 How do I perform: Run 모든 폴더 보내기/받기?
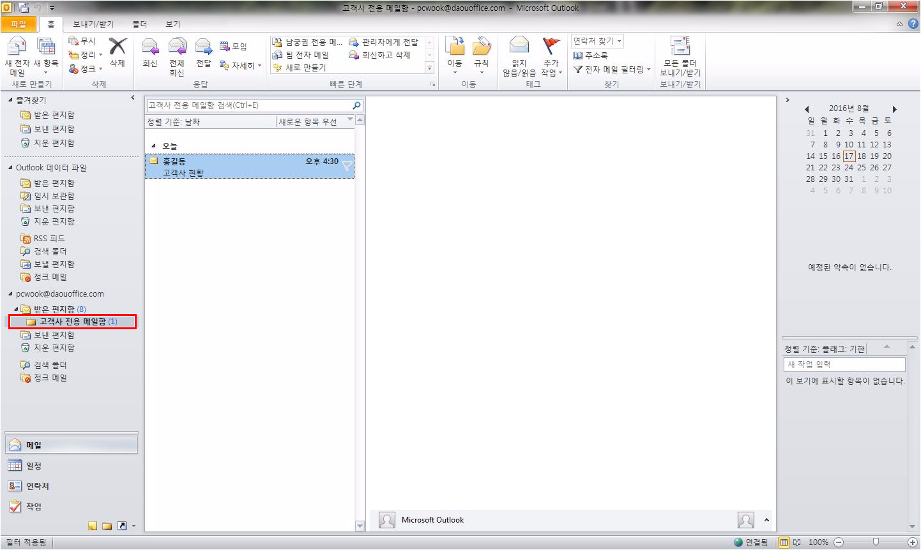(x=680, y=57)
